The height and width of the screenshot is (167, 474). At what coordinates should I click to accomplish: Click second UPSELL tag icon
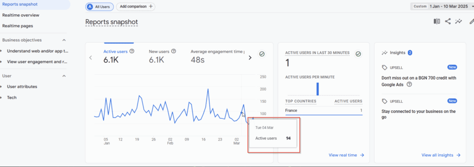[385, 101]
